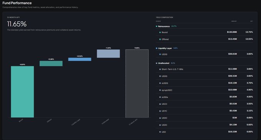Viewport: 261px width, 140px height.
Task: Click the Reinsurance group color square
Action: [157, 27]
